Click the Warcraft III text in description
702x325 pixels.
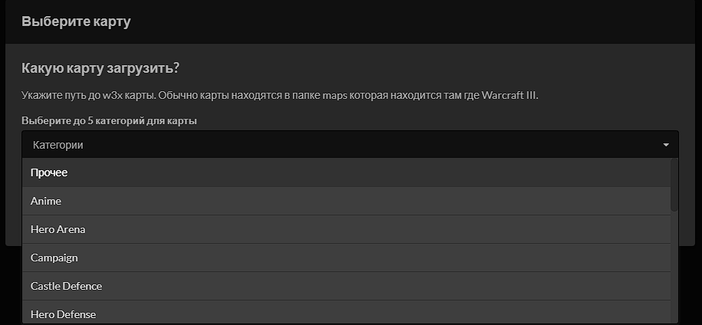point(510,96)
